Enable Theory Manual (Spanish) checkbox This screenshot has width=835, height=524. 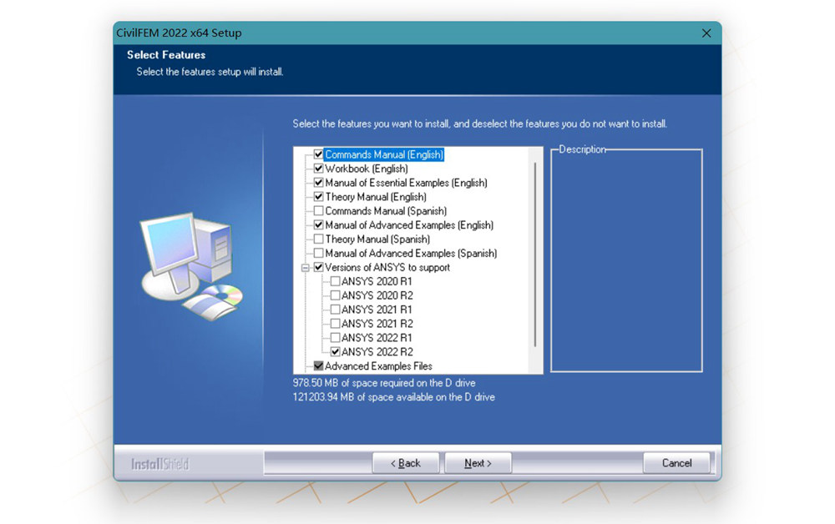click(318, 239)
